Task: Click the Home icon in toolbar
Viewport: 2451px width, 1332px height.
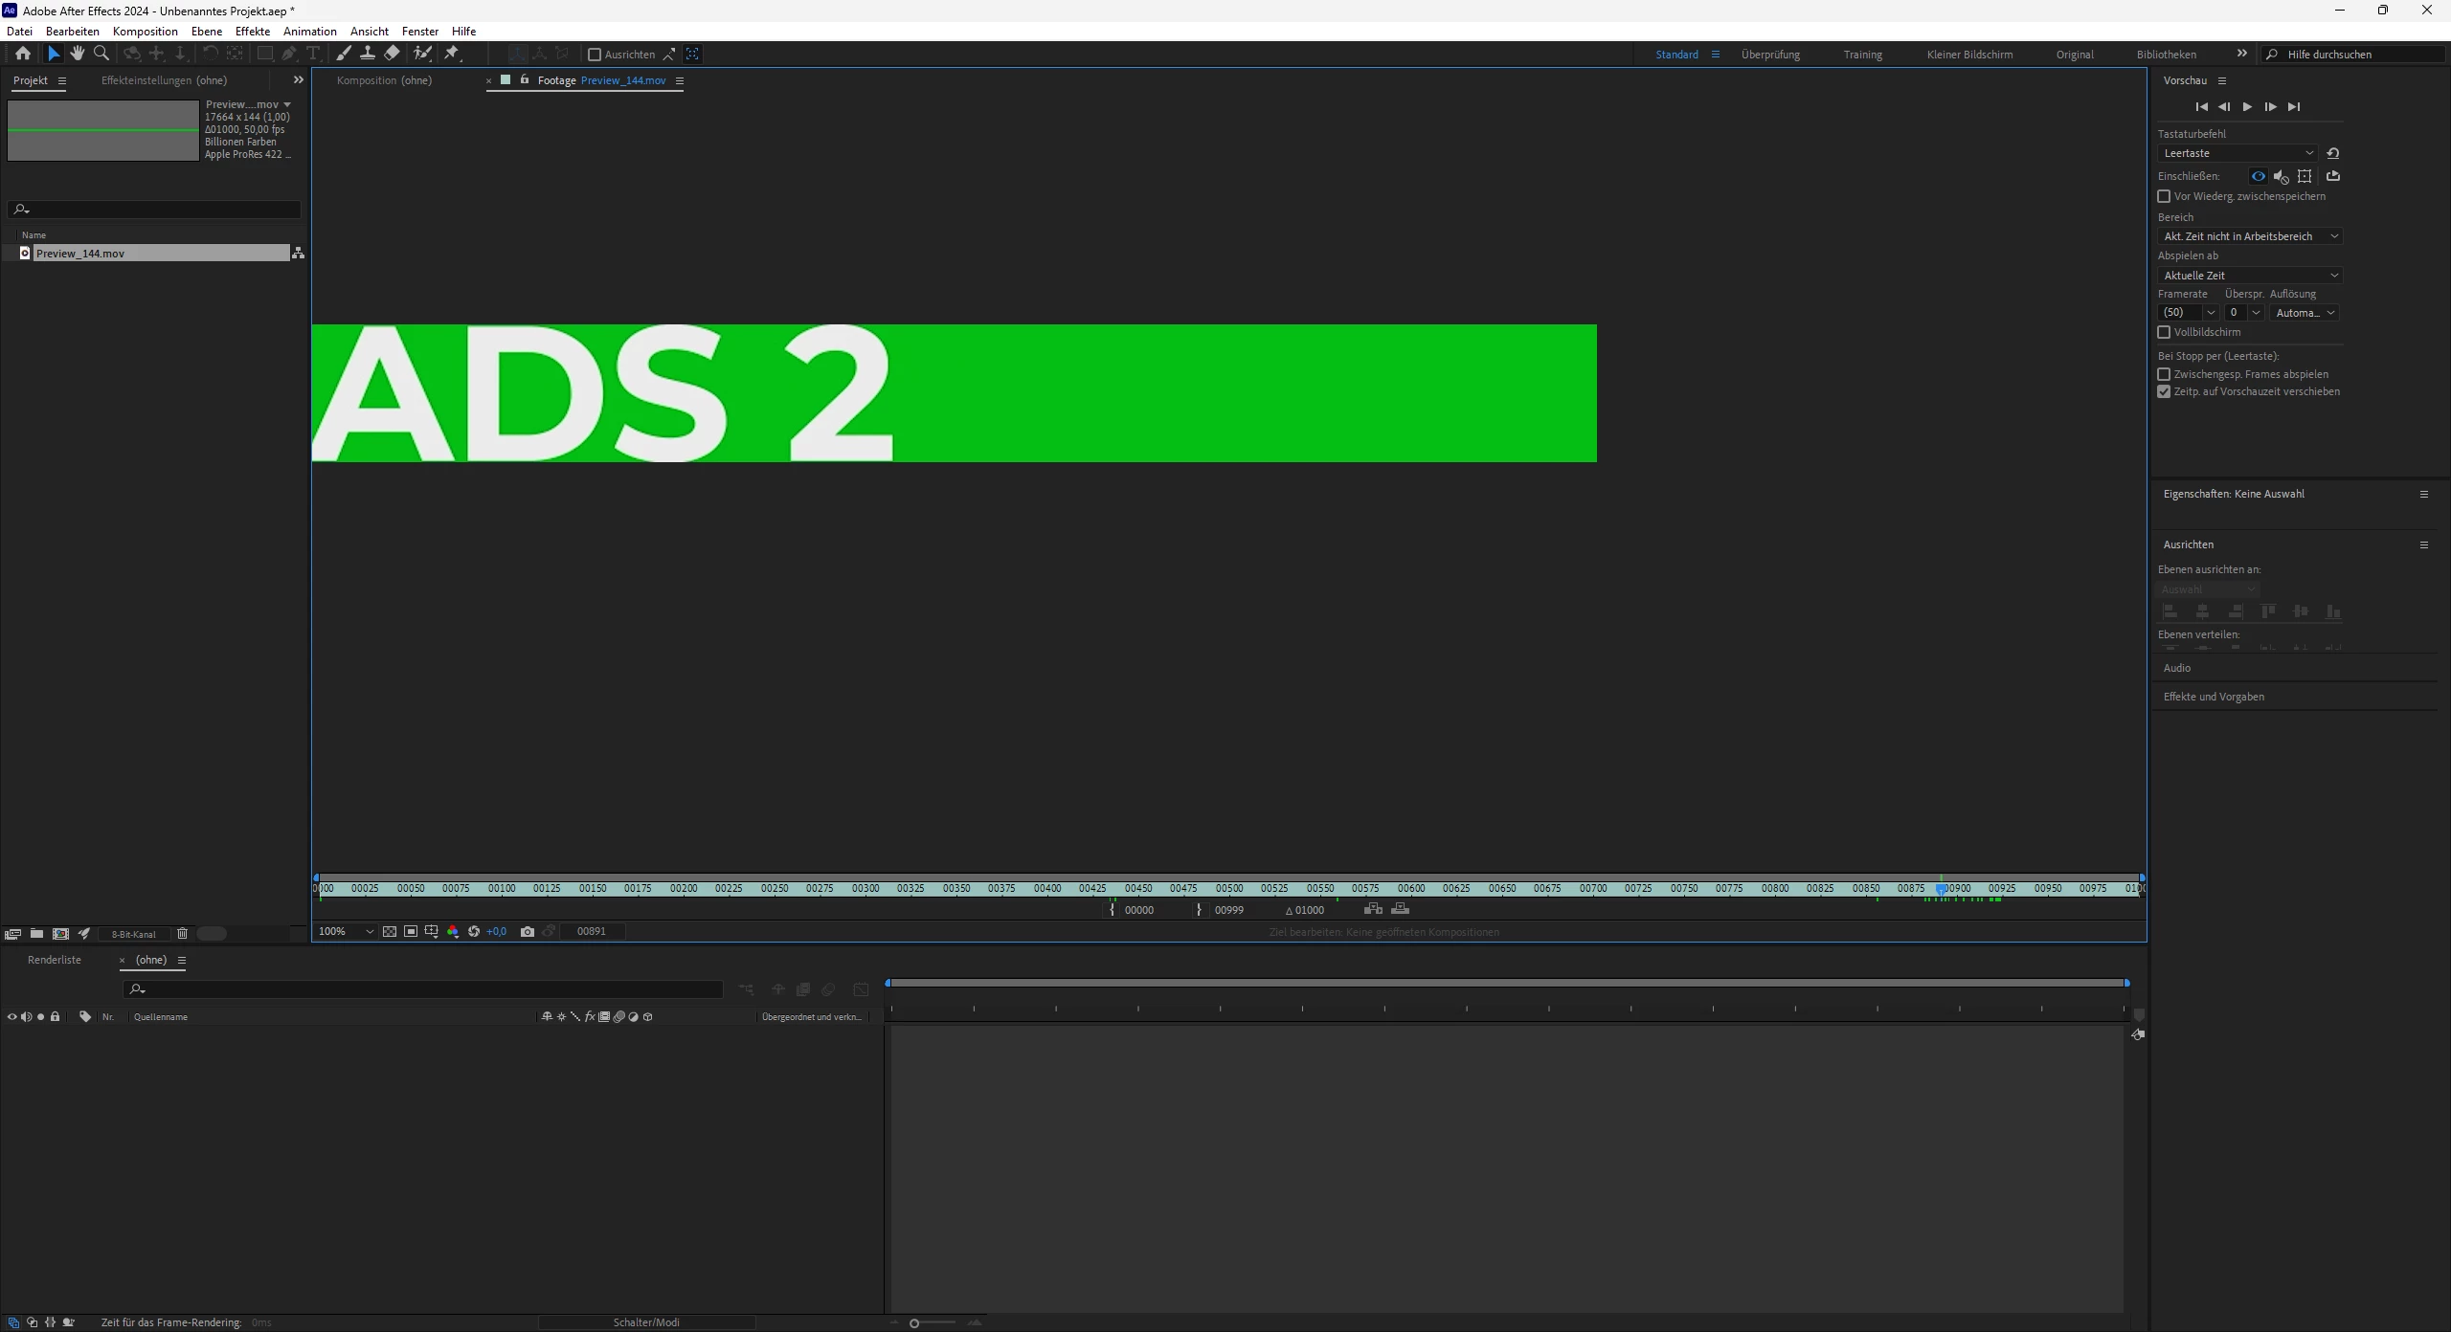Action: (x=23, y=54)
